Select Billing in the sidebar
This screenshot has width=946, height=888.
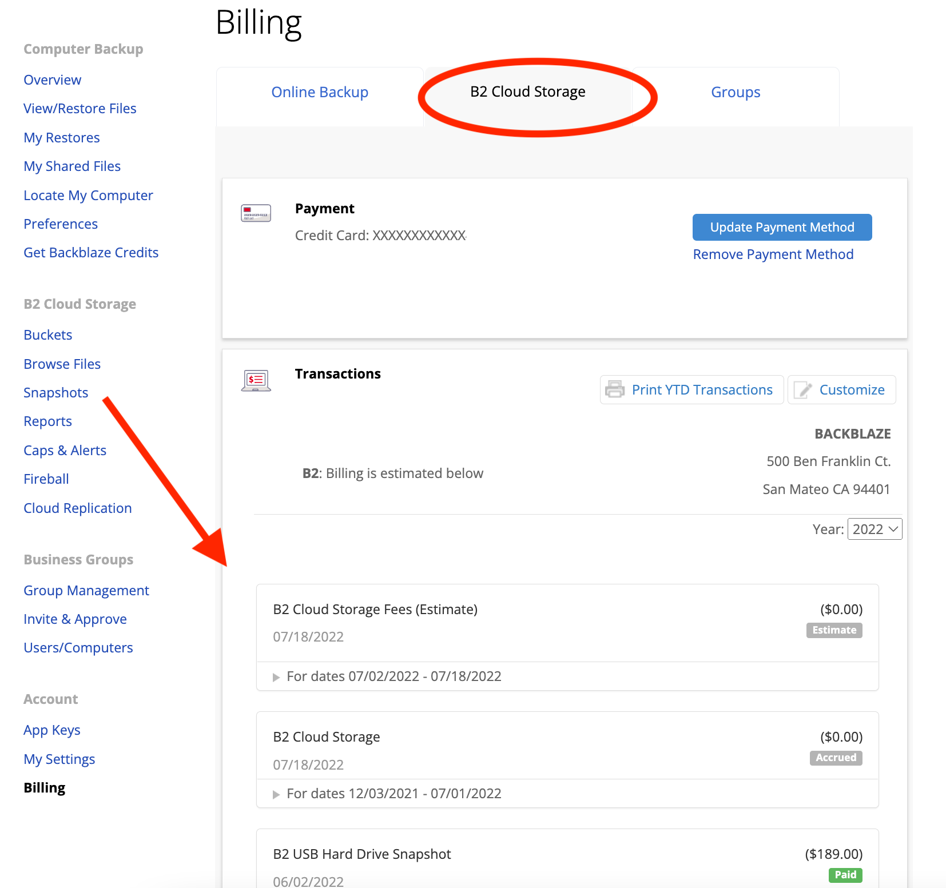click(45, 788)
